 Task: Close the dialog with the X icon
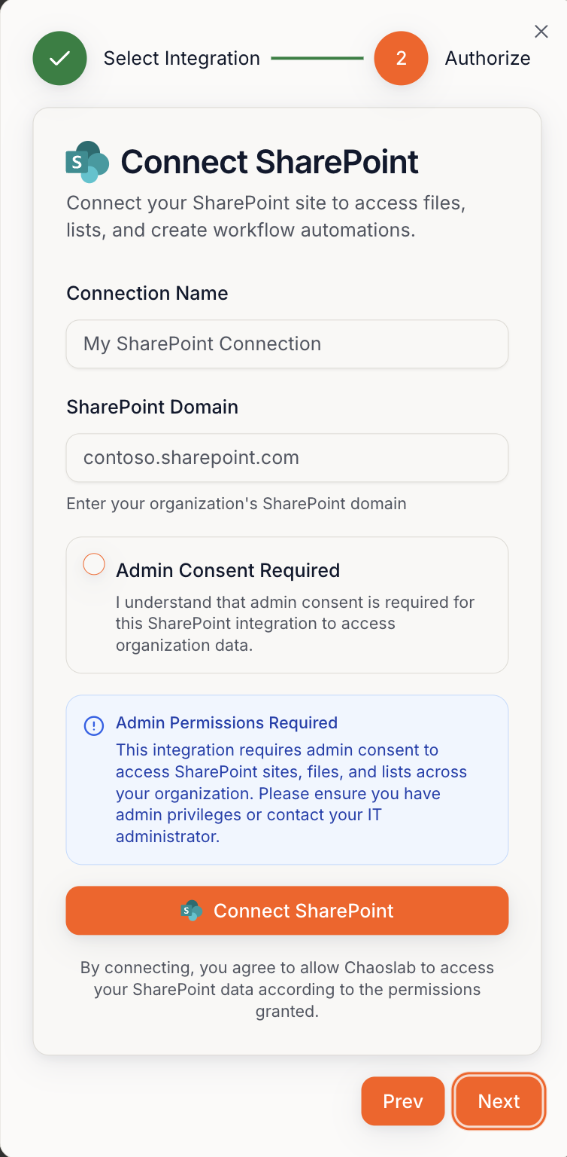click(541, 31)
